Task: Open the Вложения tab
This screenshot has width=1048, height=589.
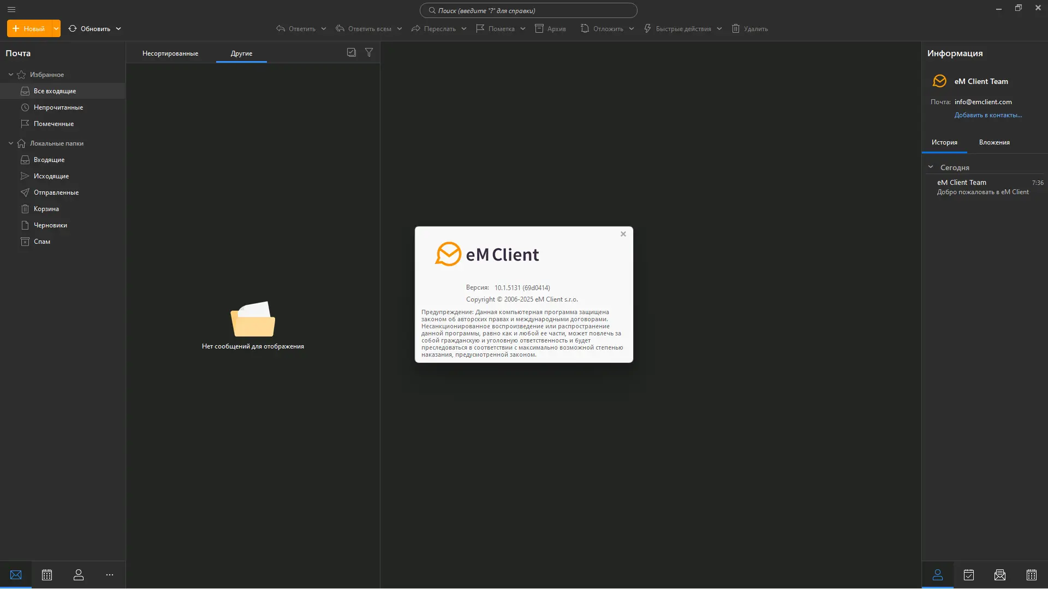Action: [x=994, y=142]
